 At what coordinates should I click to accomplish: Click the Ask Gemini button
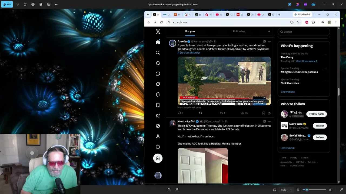(302, 15)
